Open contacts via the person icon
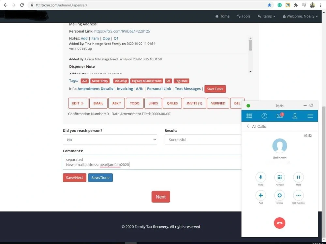The height and width of the screenshot is (244, 326). tap(295, 115)
